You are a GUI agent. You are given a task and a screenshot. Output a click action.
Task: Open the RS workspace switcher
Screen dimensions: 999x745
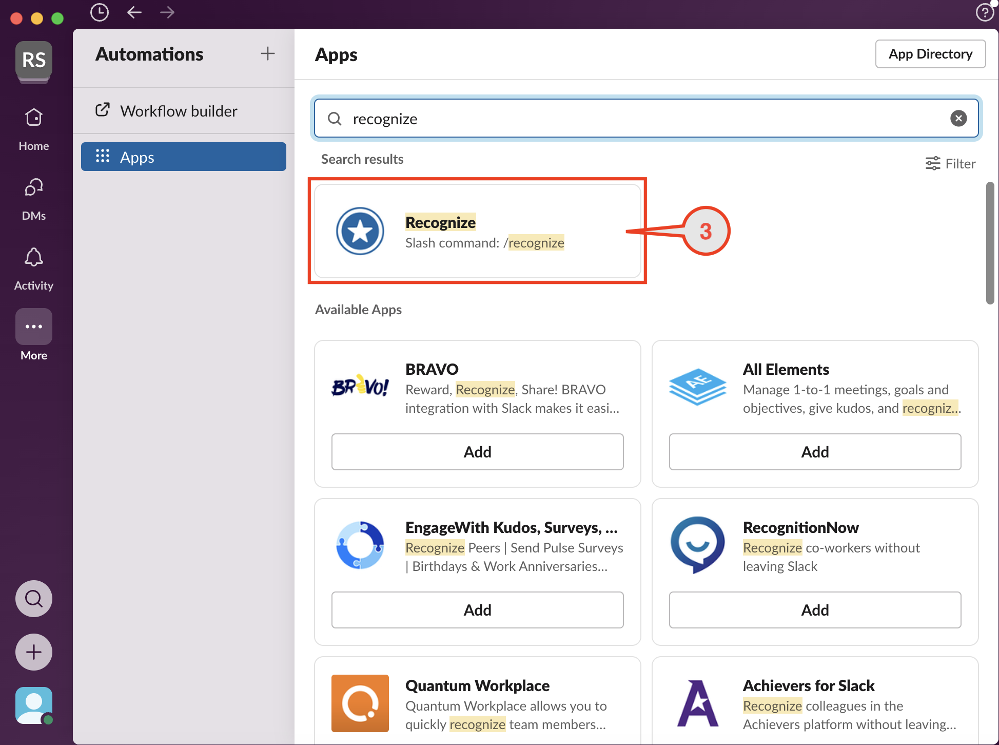coord(34,61)
